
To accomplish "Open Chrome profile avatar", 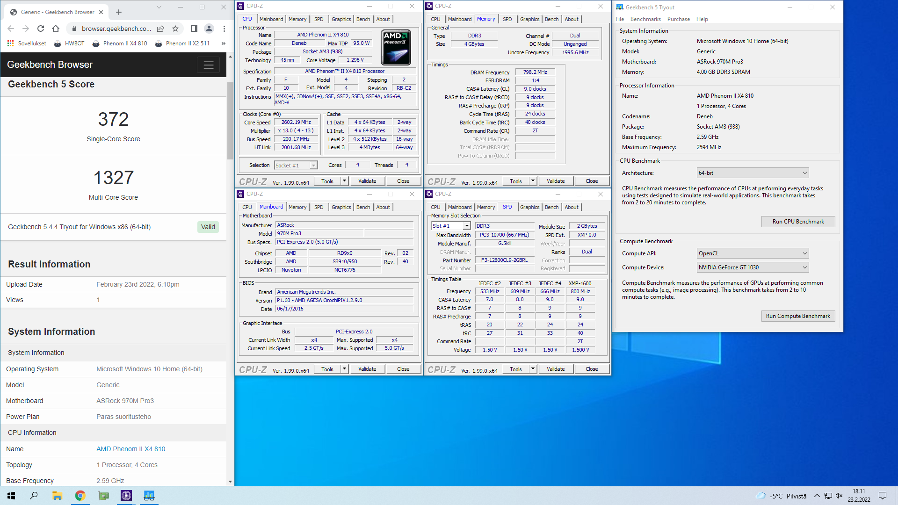I will (x=209, y=29).
